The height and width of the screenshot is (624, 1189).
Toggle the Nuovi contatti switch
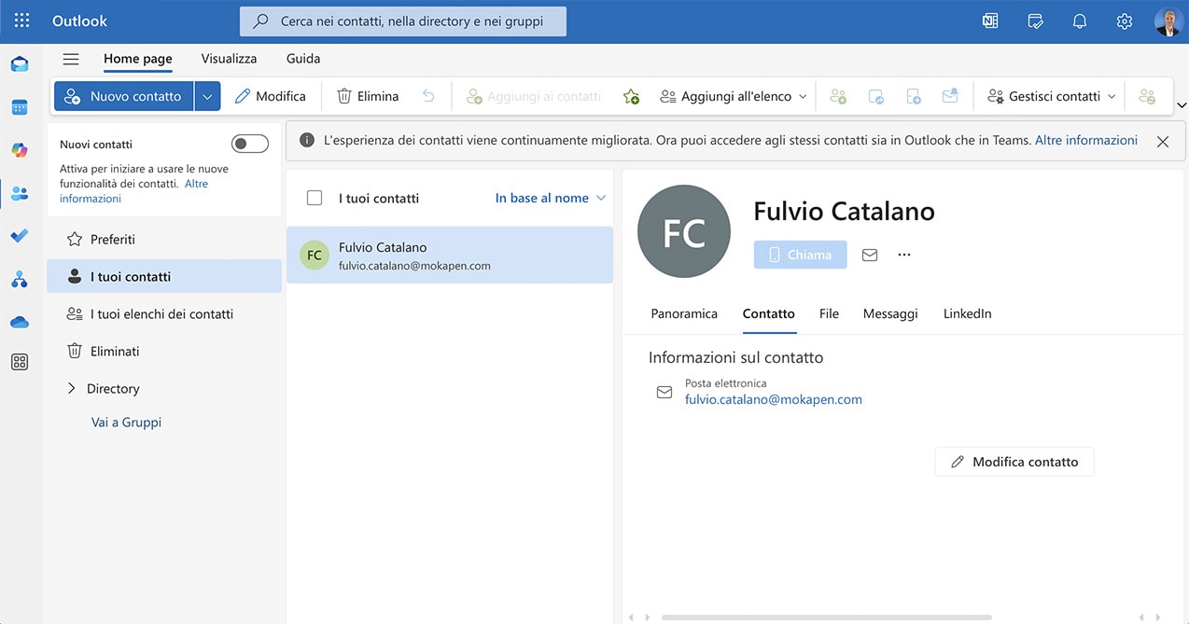pyautogui.click(x=249, y=144)
